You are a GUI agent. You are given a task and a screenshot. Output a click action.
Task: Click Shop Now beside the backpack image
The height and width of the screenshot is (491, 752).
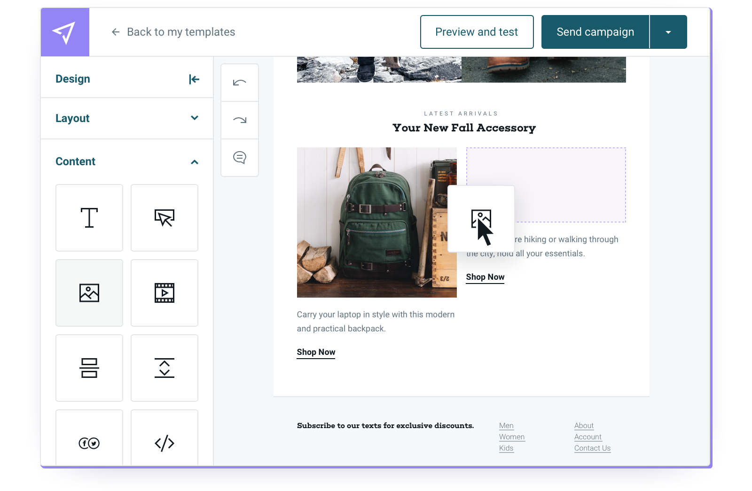click(x=485, y=277)
